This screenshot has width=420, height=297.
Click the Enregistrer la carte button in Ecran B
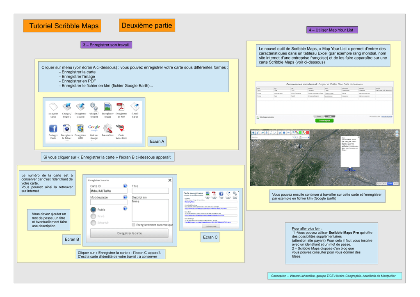pos(129,233)
